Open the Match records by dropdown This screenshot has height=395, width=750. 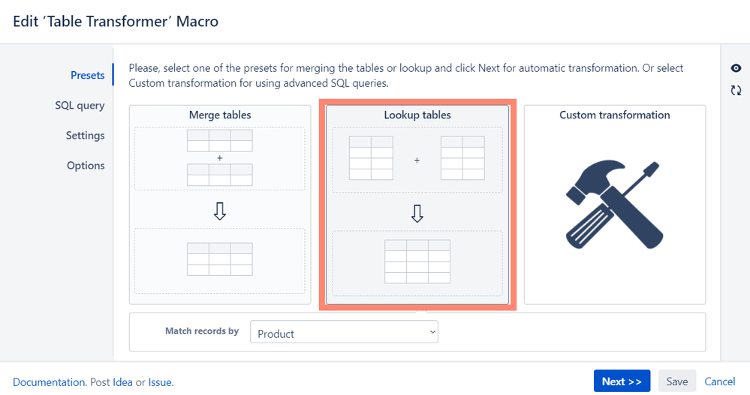click(344, 332)
